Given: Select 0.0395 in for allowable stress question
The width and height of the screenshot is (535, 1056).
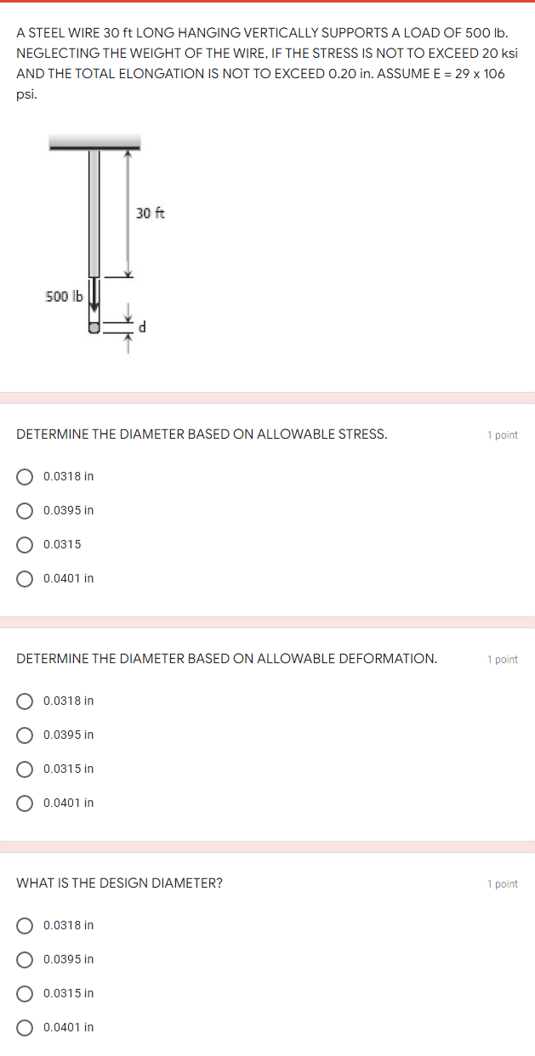Looking at the screenshot, I should coord(25,510).
